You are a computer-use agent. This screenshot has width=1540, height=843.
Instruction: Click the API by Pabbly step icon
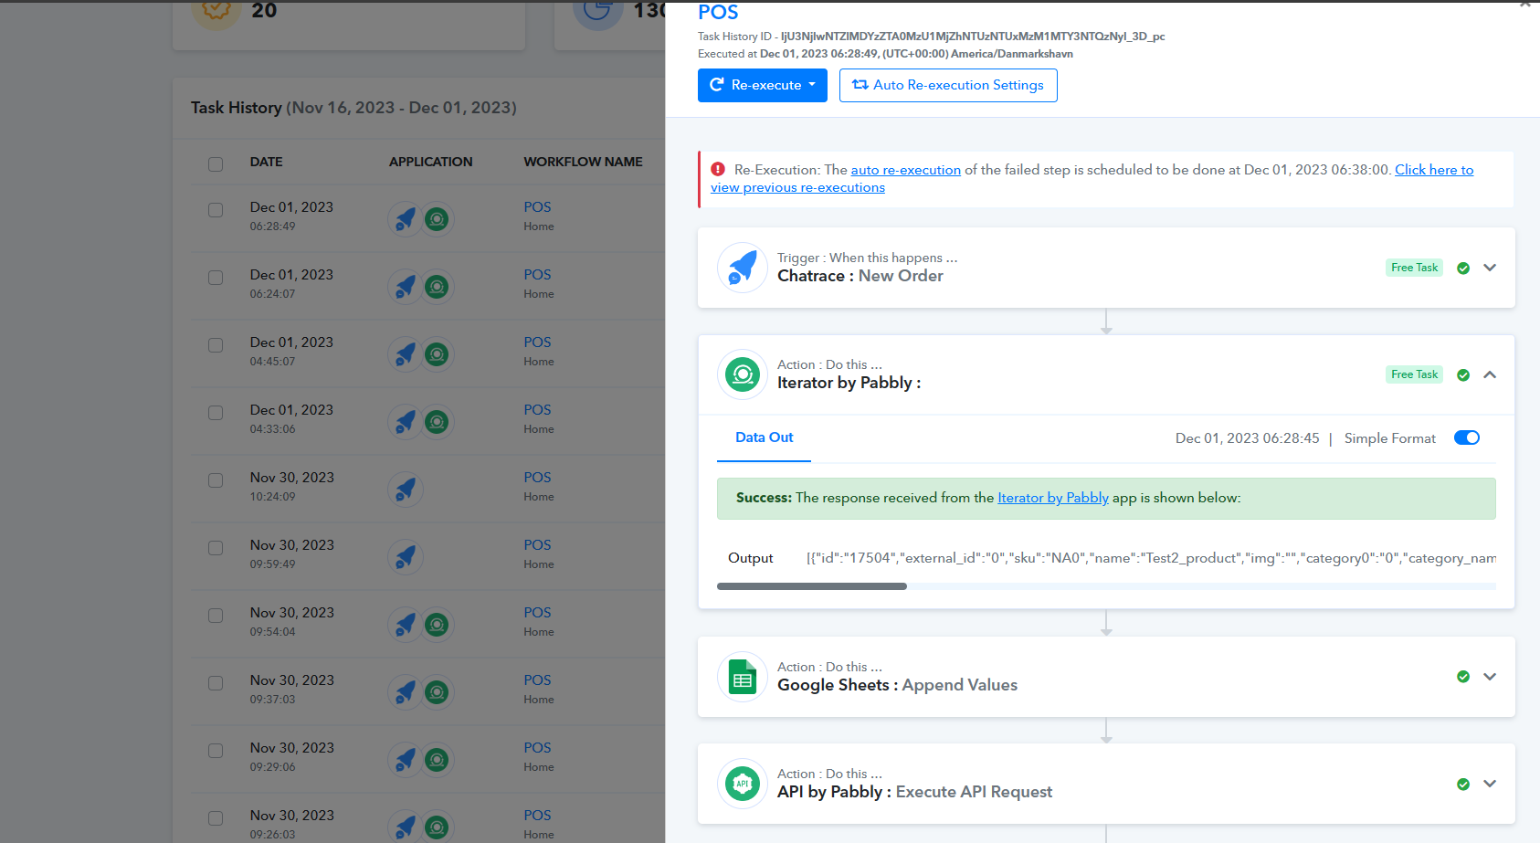pyautogui.click(x=743, y=784)
